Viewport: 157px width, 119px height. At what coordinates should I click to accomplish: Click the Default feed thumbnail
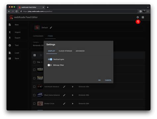tap(37, 27)
